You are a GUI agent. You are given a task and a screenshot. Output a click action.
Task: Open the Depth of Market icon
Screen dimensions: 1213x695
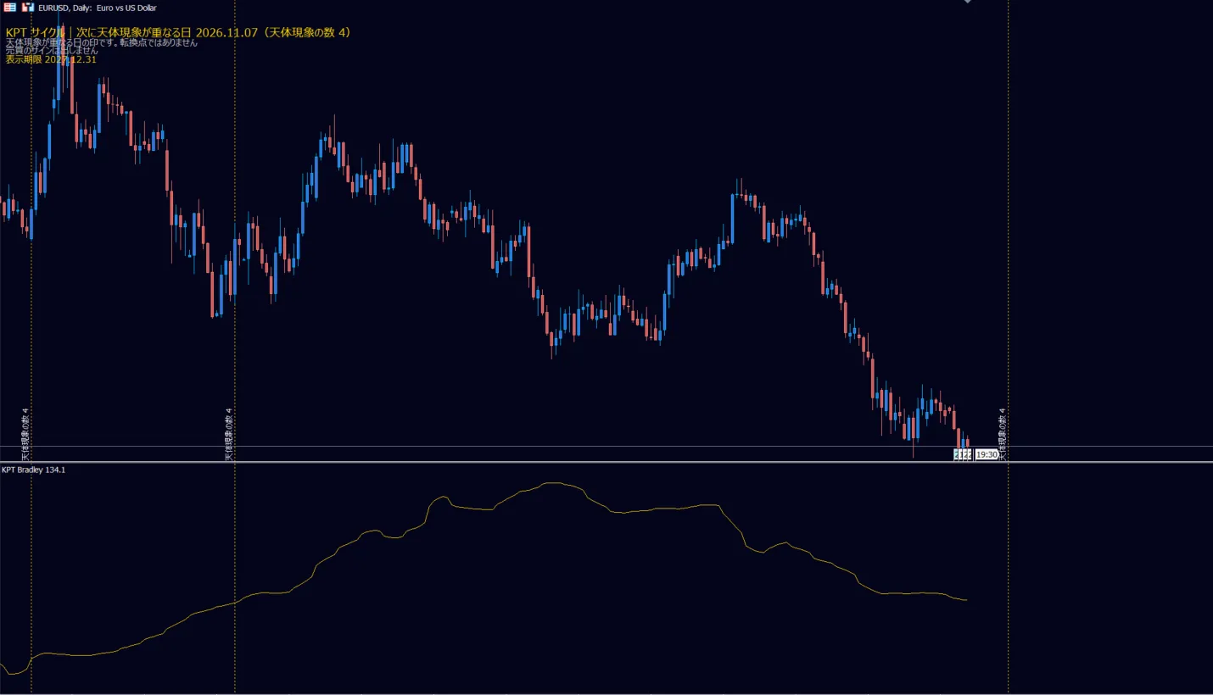pyautogui.click(x=28, y=7)
